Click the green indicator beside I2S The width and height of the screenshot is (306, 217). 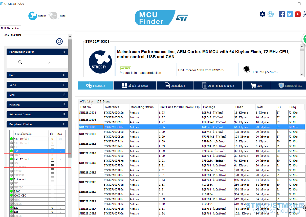[x=11, y=212]
